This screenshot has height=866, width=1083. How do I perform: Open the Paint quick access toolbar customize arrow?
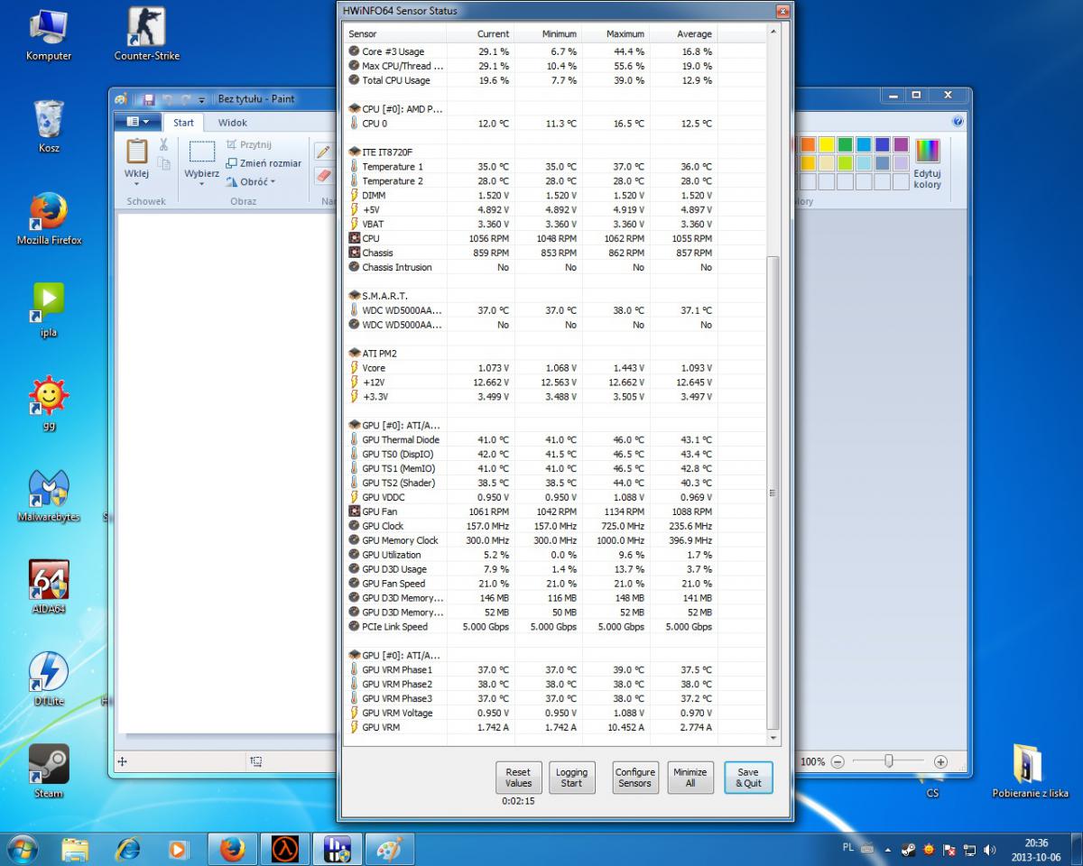pos(202,99)
